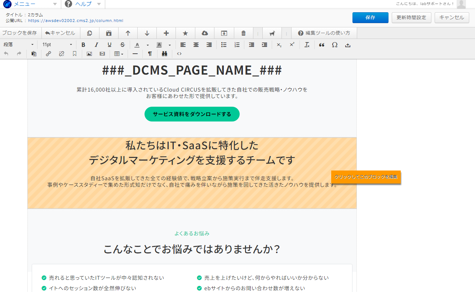Expand the メニュー dropdown arrow
This screenshot has height=292, width=475.
(x=54, y=4)
